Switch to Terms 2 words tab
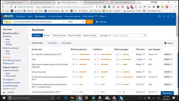Viewport: 179px width, 101px height. [x=60, y=35]
